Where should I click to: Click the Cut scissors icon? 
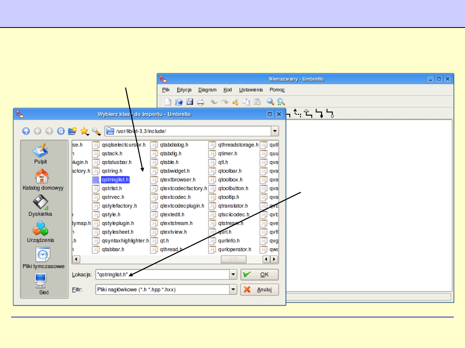click(x=235, y=102)
